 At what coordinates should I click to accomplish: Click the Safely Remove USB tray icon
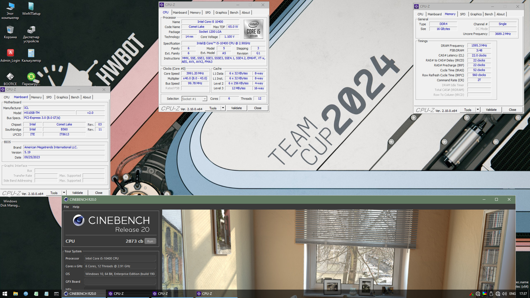491,294
